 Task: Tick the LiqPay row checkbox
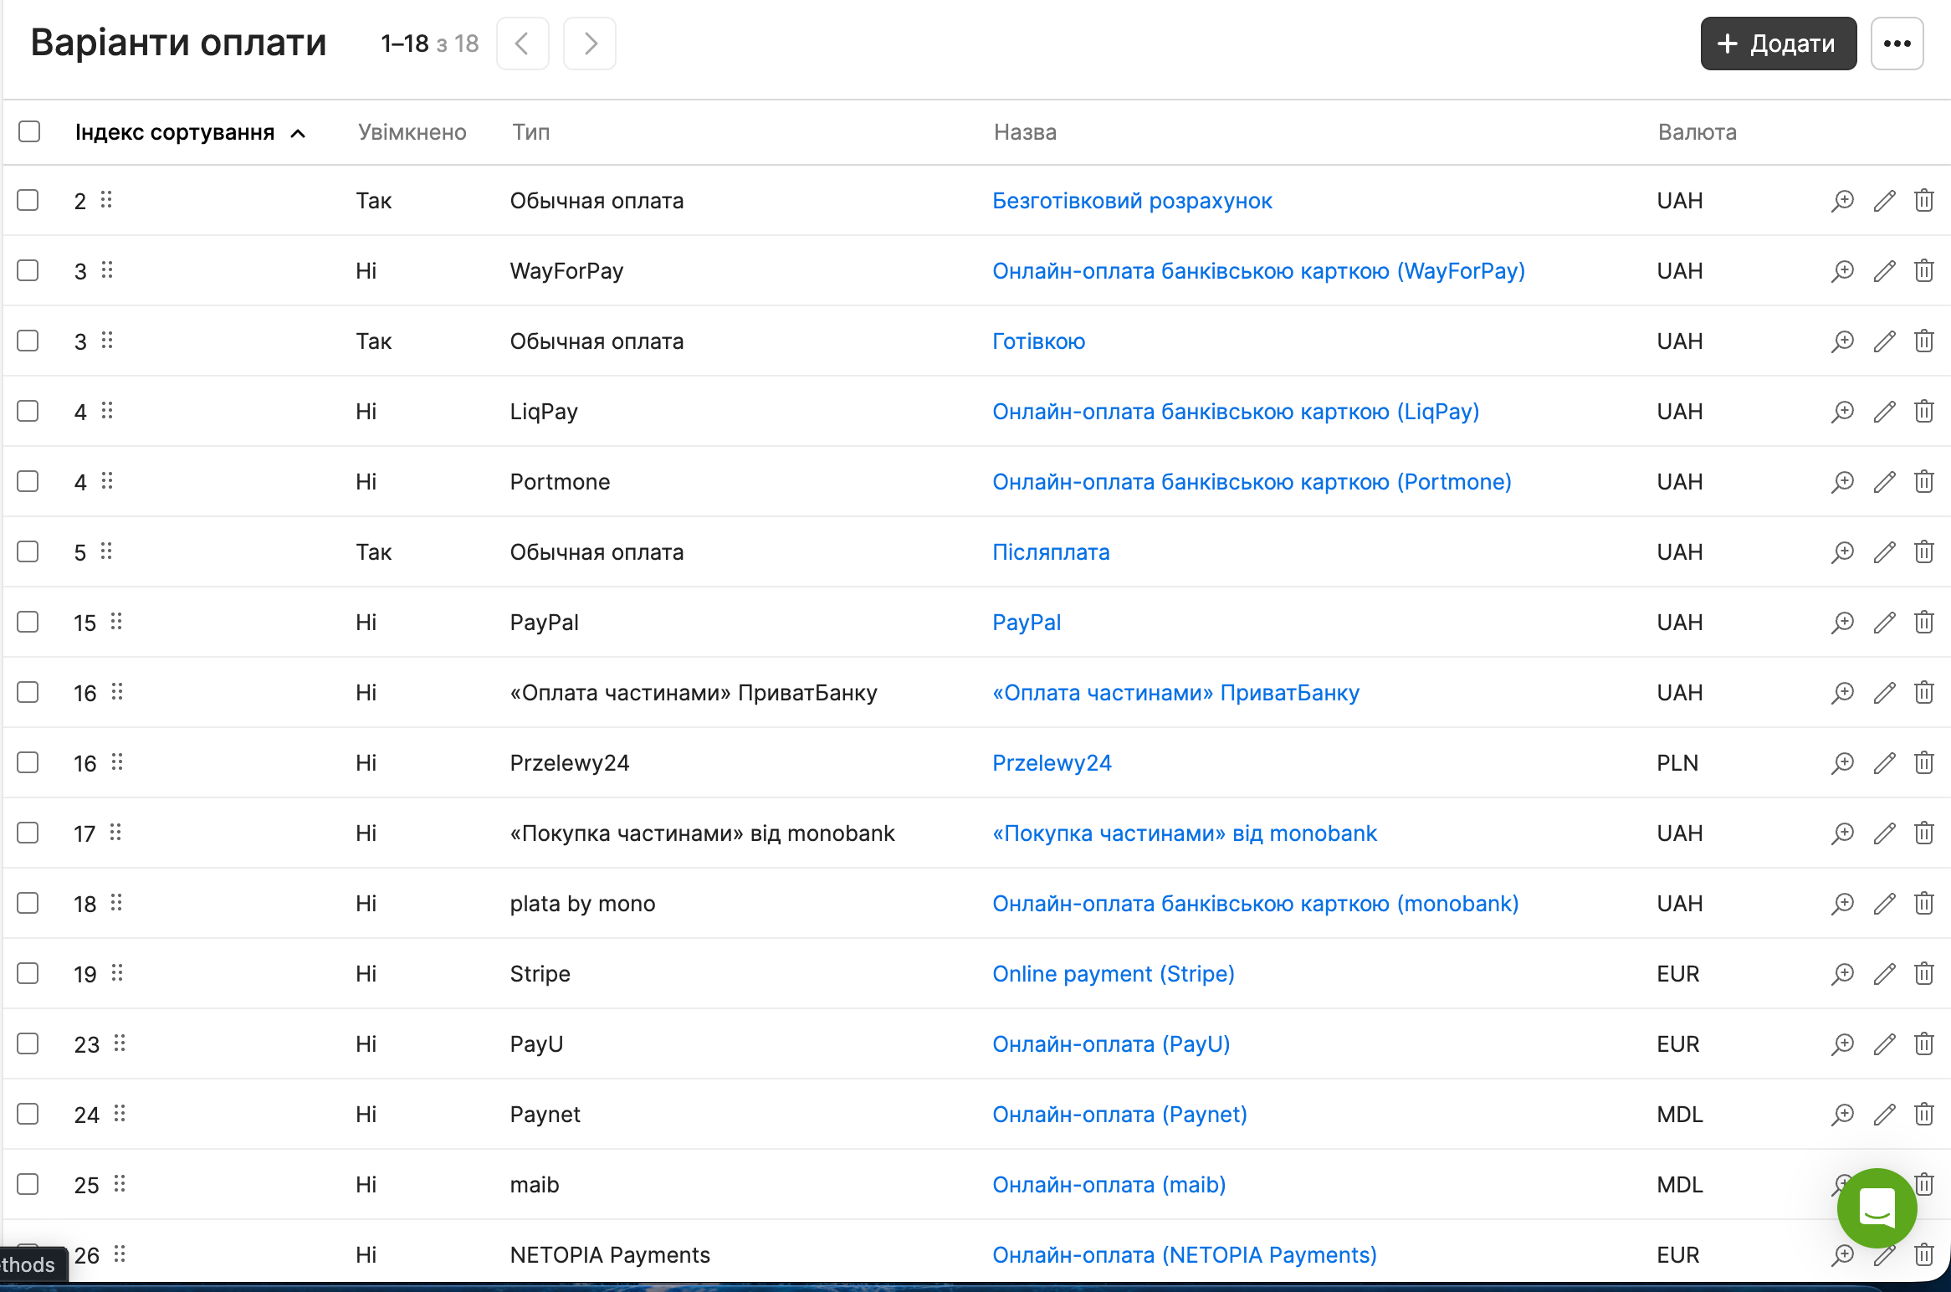(x=28, y=411)
